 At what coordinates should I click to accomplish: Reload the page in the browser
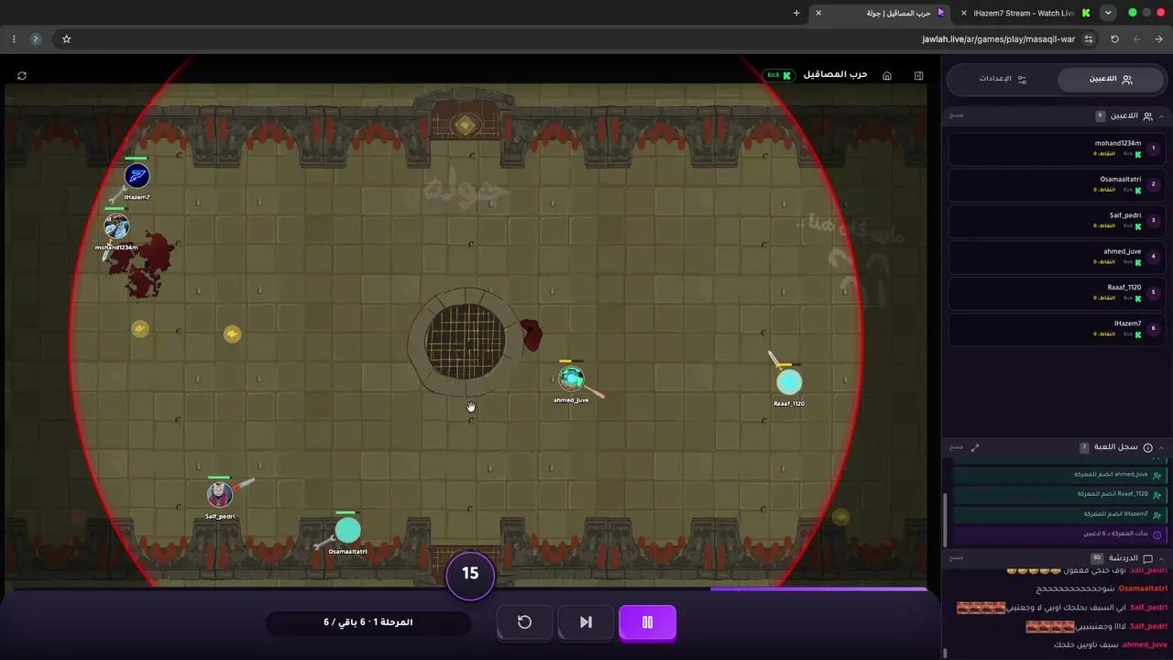click(1114, 39)
